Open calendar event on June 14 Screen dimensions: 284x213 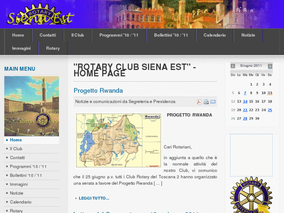[x=245, y=102]
